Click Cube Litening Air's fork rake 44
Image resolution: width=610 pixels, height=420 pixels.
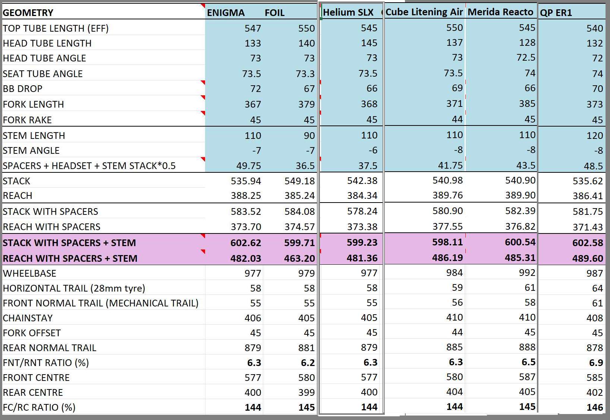coord(457,119)
